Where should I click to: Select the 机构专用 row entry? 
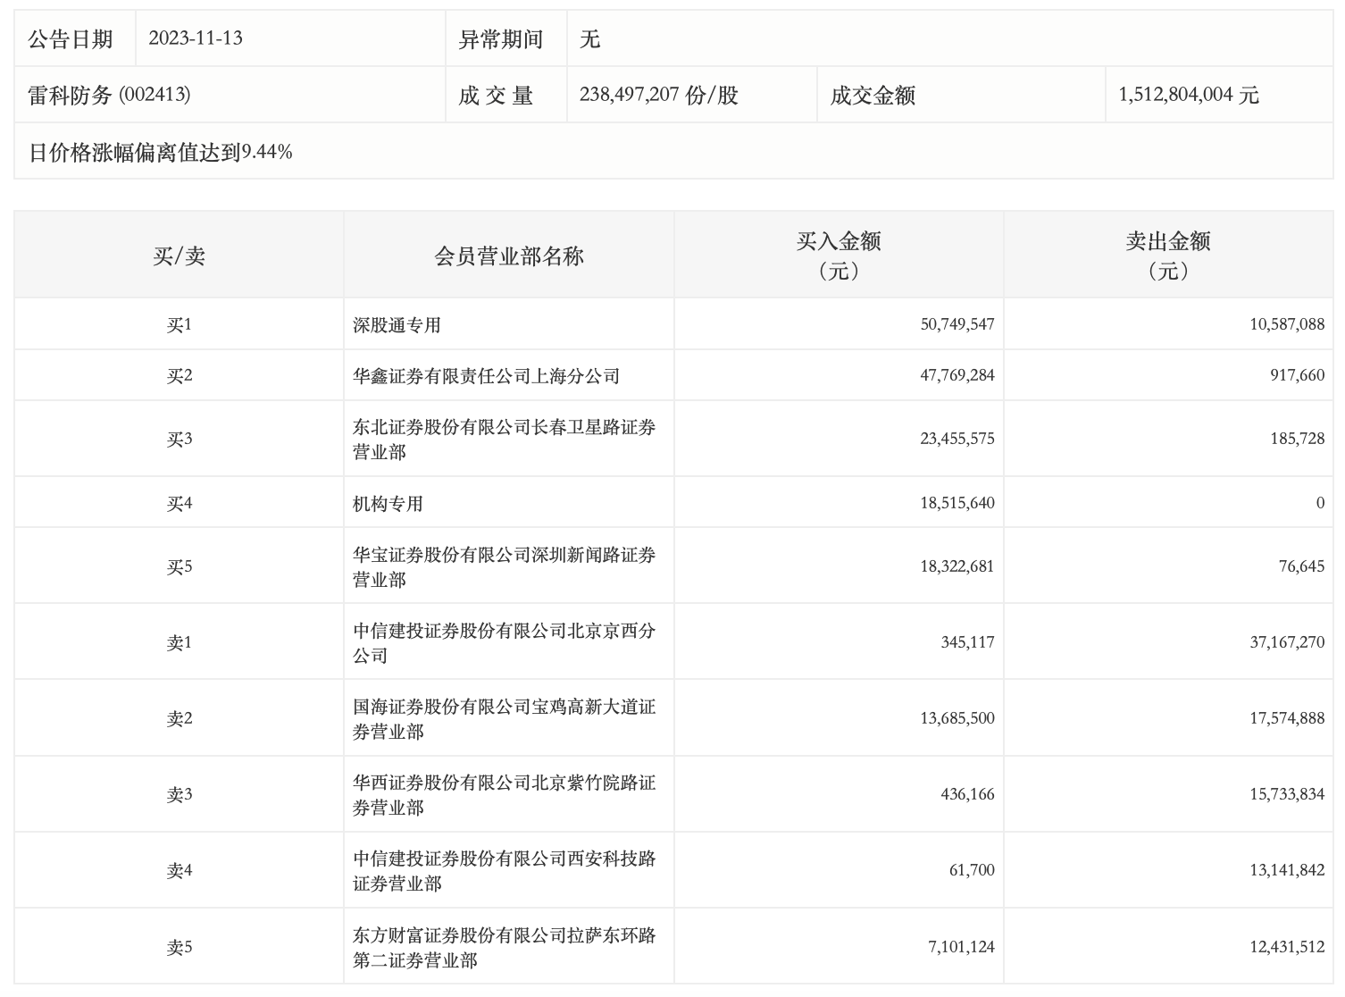388,504
